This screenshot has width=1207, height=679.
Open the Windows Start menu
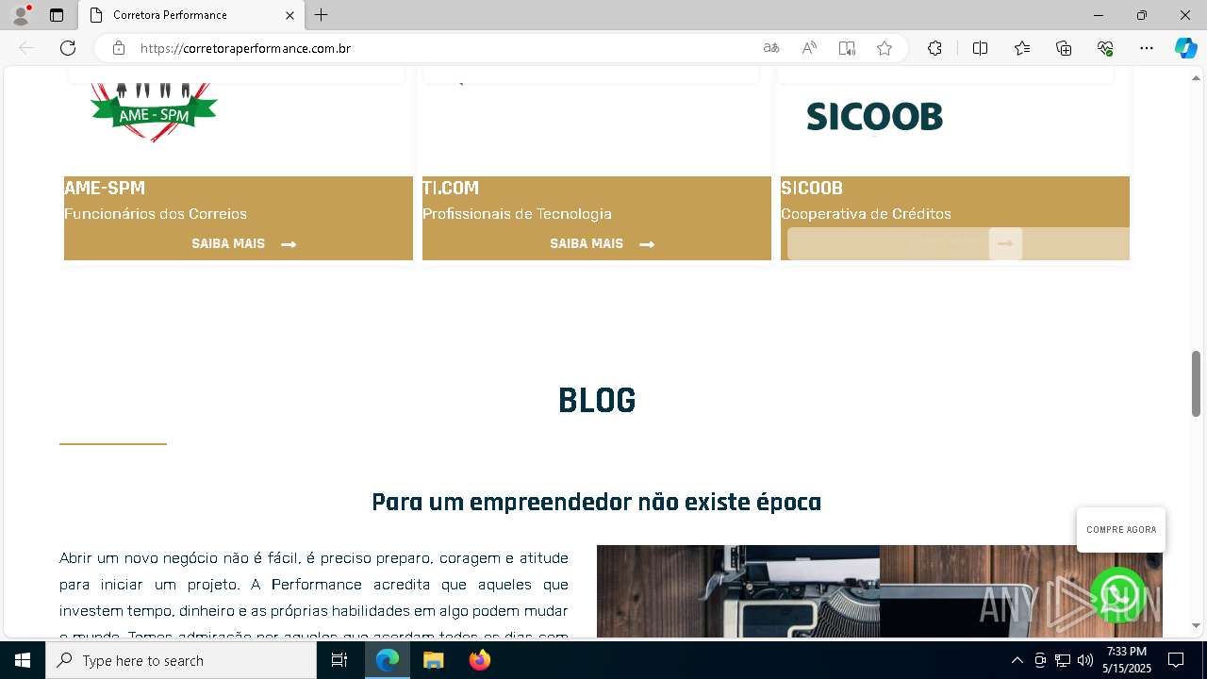[23, 660]
